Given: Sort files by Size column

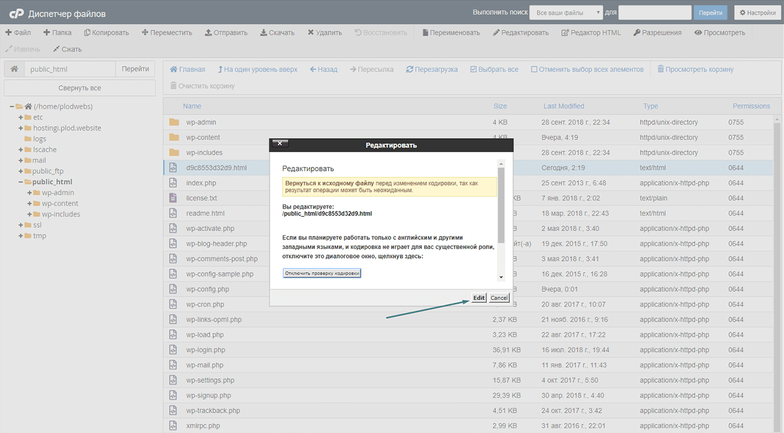Looking at the screenshot, I should tap(500, 106).
